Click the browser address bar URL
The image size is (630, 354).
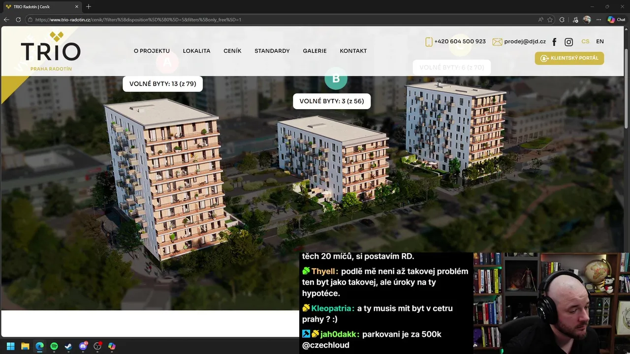pos(138,20)
